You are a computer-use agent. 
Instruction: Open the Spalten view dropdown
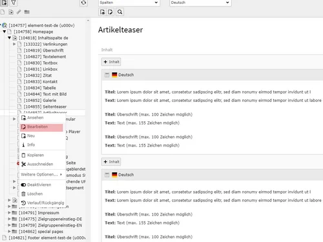pos(129,3)
